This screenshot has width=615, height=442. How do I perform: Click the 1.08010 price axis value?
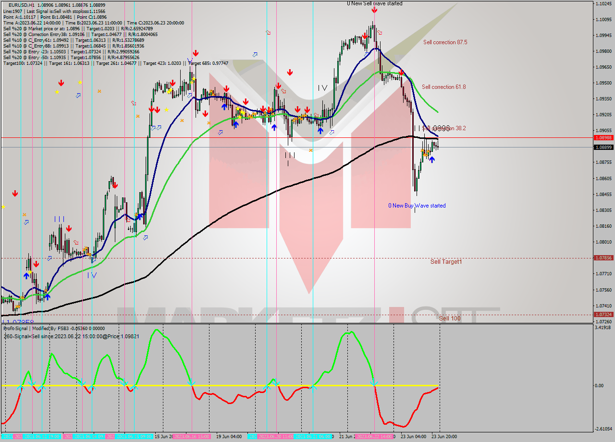coord(603,242)
